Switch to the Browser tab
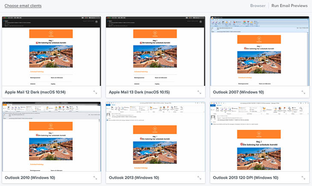Image resolution: width=312 pixels, height=186 pixels. coord(258,6)
